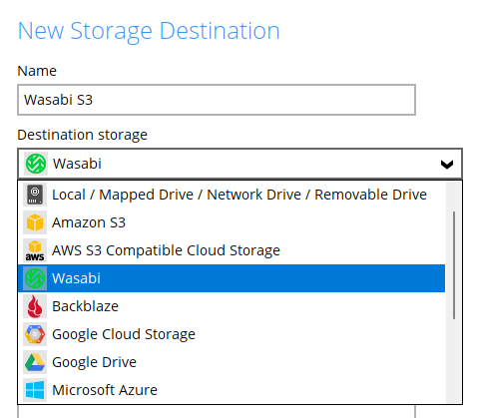Select Amazon S3 from the list

click(x=232, y=222)
